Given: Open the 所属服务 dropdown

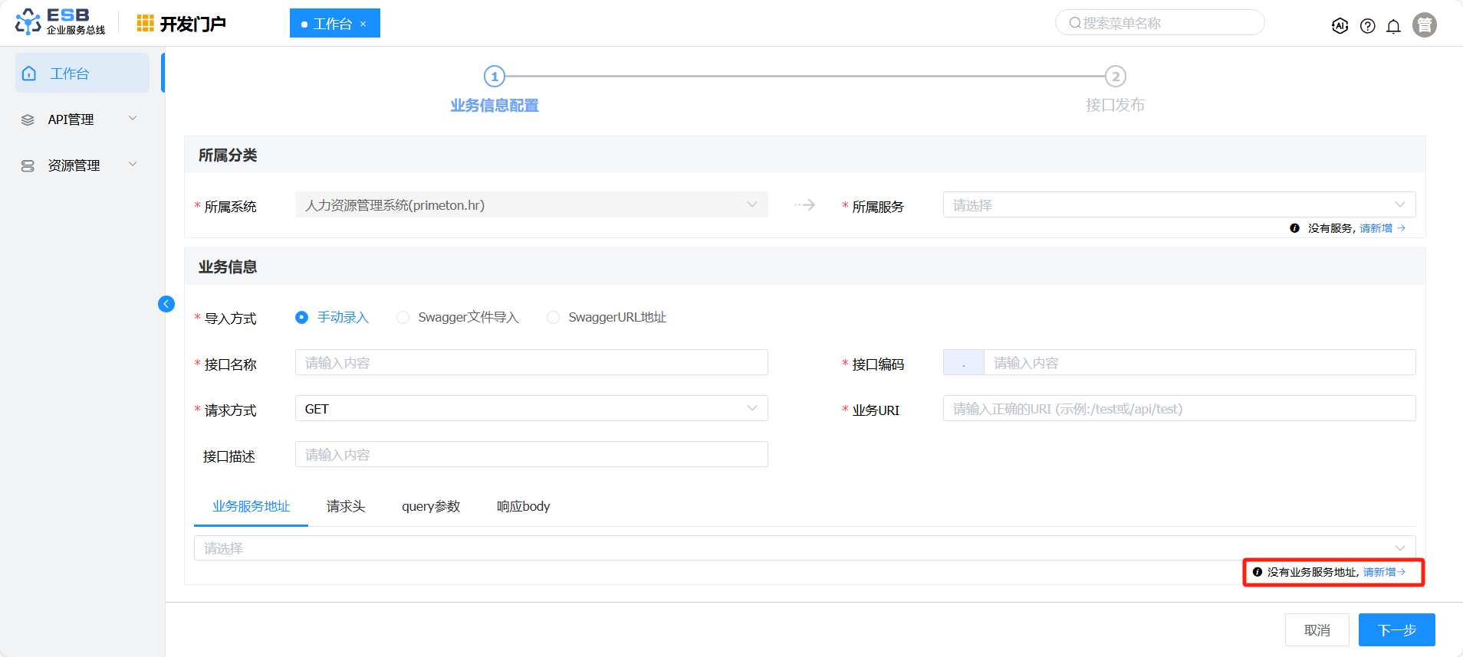Looking at the screenshot, I should pyautogui.click(x=1179, y=205).
